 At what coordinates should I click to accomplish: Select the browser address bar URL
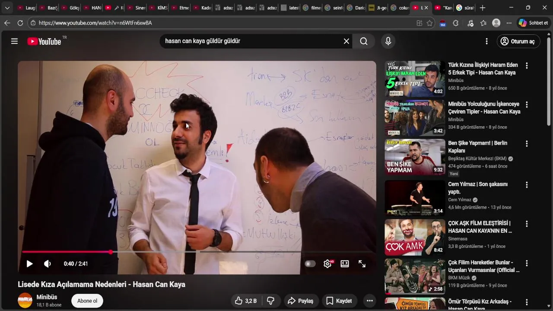pos(95,23)
